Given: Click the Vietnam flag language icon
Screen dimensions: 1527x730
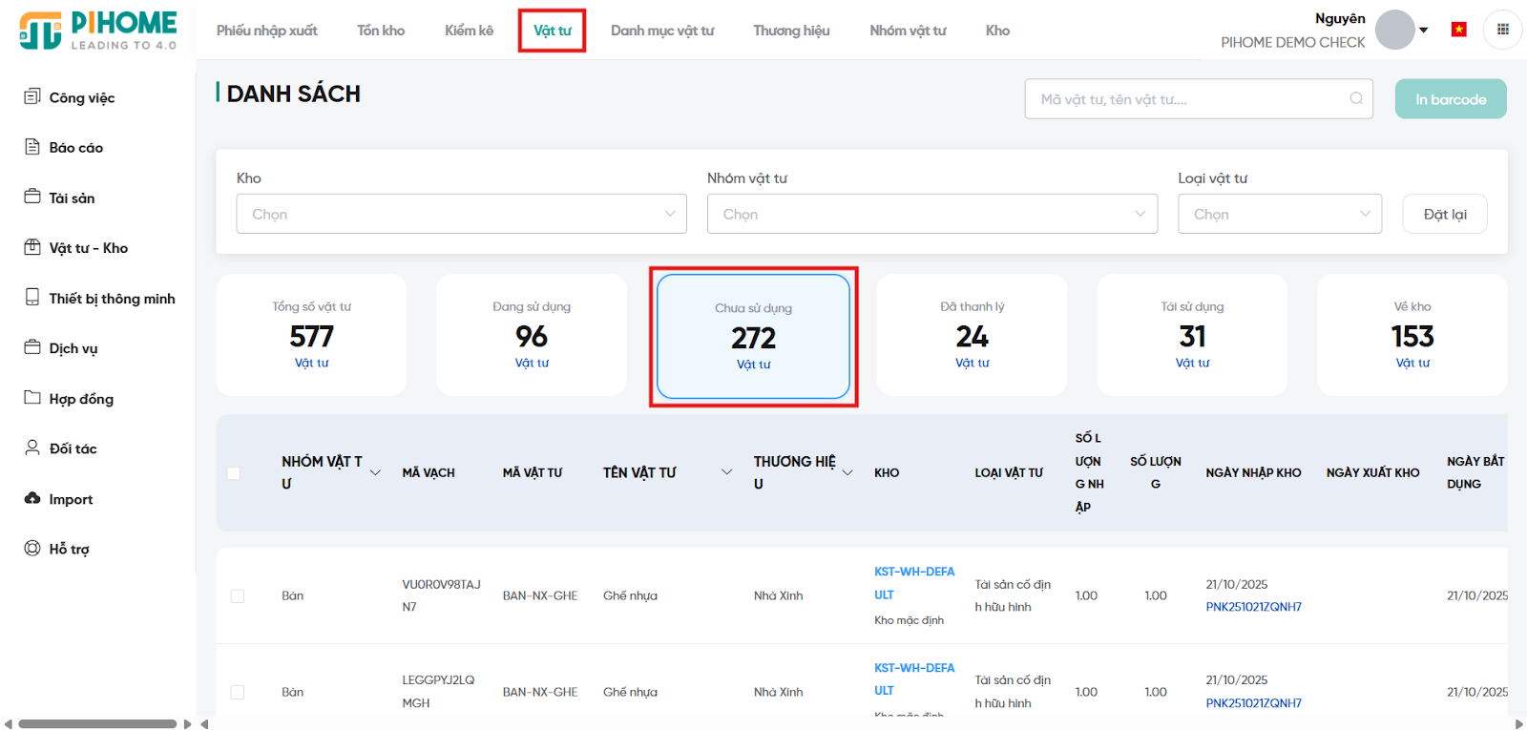Looking at the screenshot, I should pyautogui.click(x=1458, y=30).
